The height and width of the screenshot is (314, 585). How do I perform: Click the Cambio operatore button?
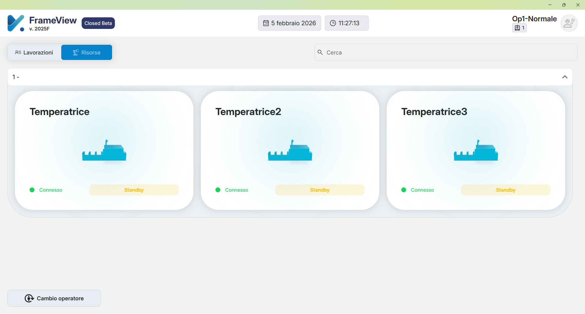(54, 298)
